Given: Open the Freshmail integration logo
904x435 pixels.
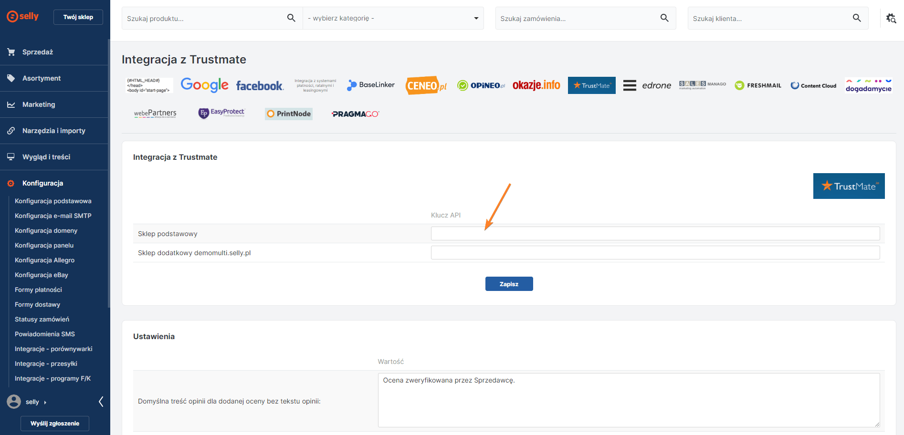Looking at the screenshot, I should click(758, 85).
